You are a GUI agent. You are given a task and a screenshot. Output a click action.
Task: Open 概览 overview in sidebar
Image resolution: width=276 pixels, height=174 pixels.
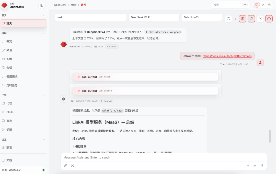pos(24,41)
